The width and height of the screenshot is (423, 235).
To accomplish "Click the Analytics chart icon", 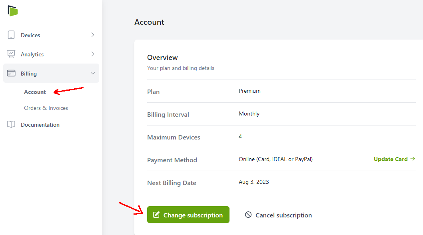I will click(11, 54).
